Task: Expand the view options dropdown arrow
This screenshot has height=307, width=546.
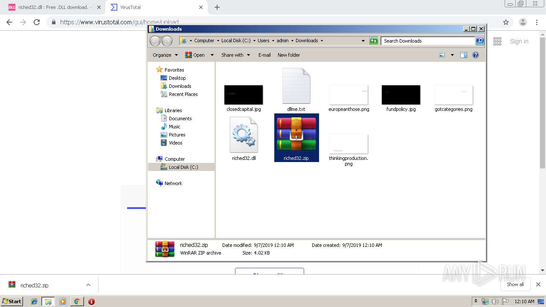Action: (452, 55)
